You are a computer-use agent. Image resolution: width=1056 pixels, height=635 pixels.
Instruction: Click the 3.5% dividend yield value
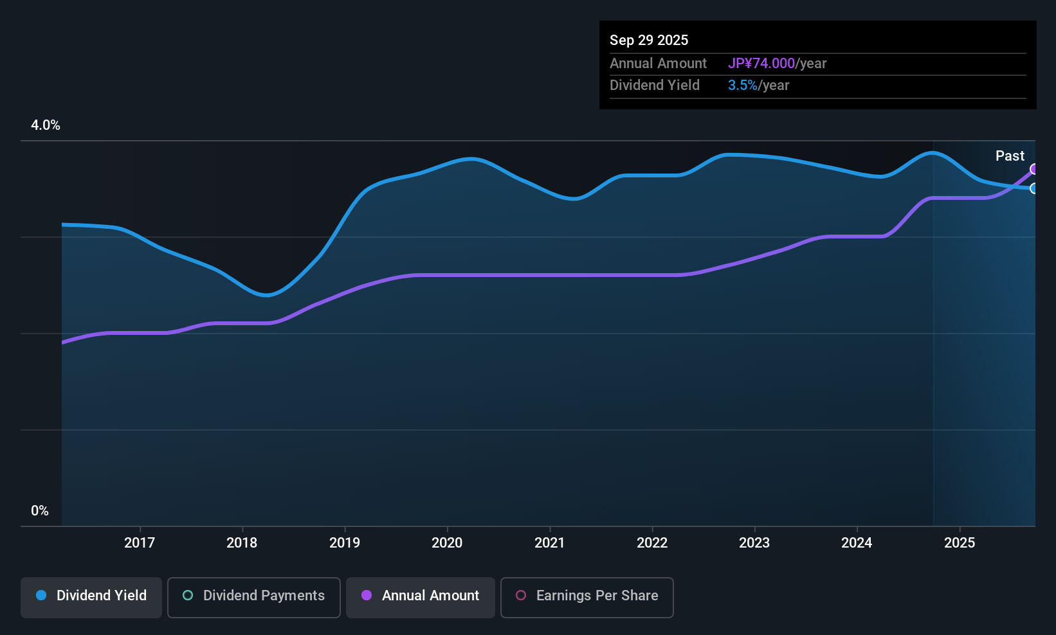pos(743,85)
